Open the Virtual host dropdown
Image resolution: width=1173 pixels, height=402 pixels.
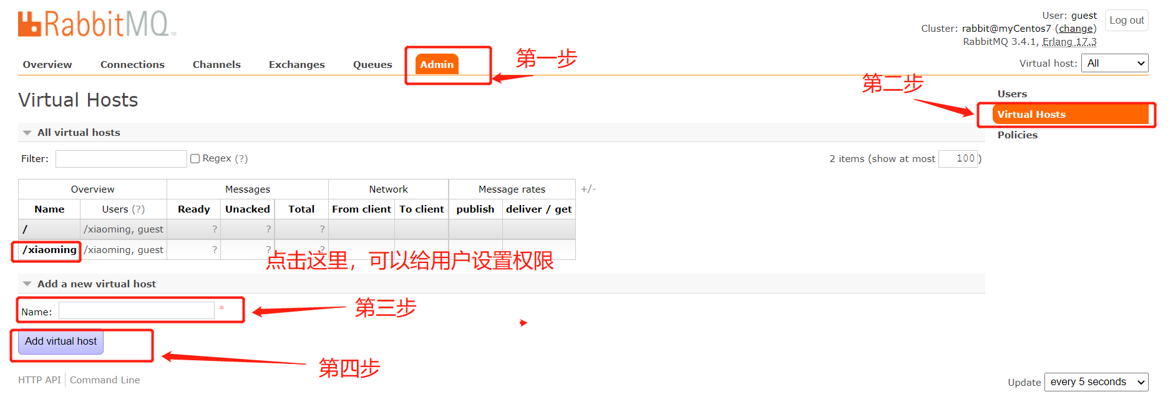coord(1114,63)
